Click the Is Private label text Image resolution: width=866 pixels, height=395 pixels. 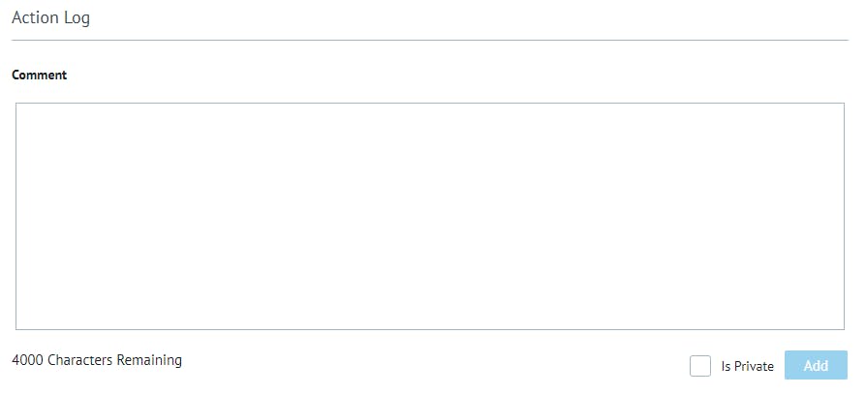pos(747,367)
